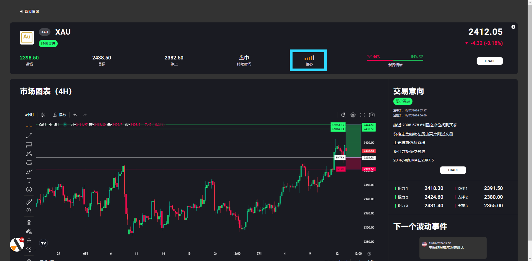Open the candlestick chart type menu

[43, 115]
